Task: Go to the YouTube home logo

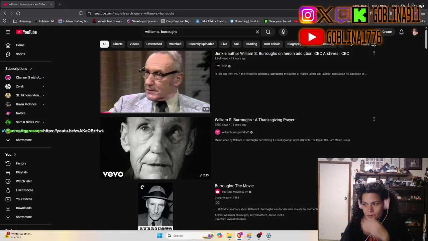Action: click(26, 32)
